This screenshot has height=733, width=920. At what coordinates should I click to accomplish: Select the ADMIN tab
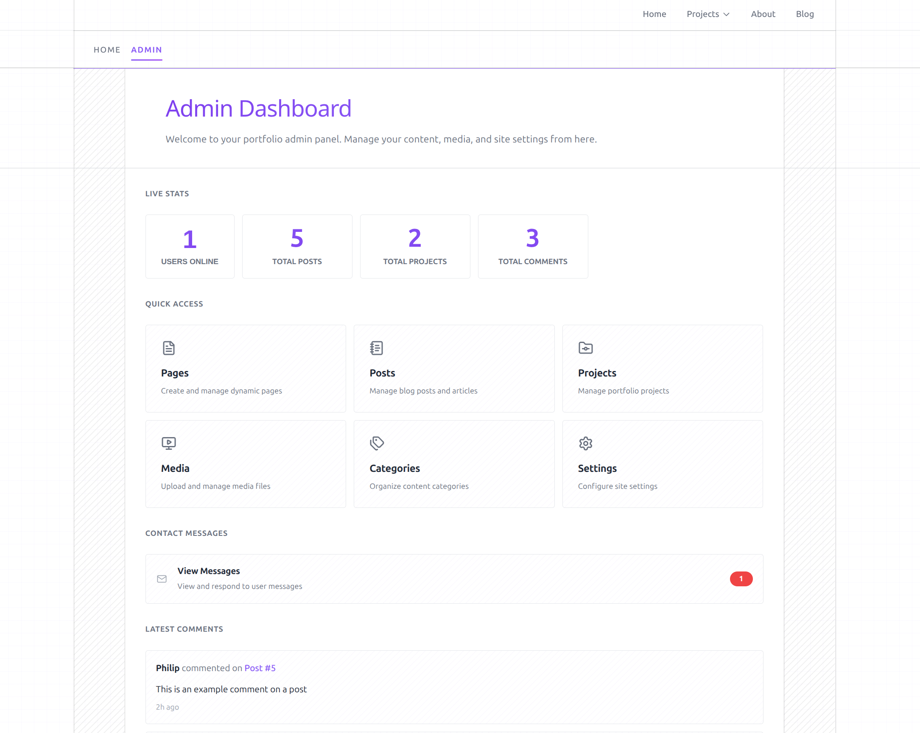pos(146,50)
